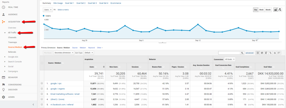Screen dimensions: 286x108
Task: Switch to the line chart view icon
Action: [x=275, y=10]
